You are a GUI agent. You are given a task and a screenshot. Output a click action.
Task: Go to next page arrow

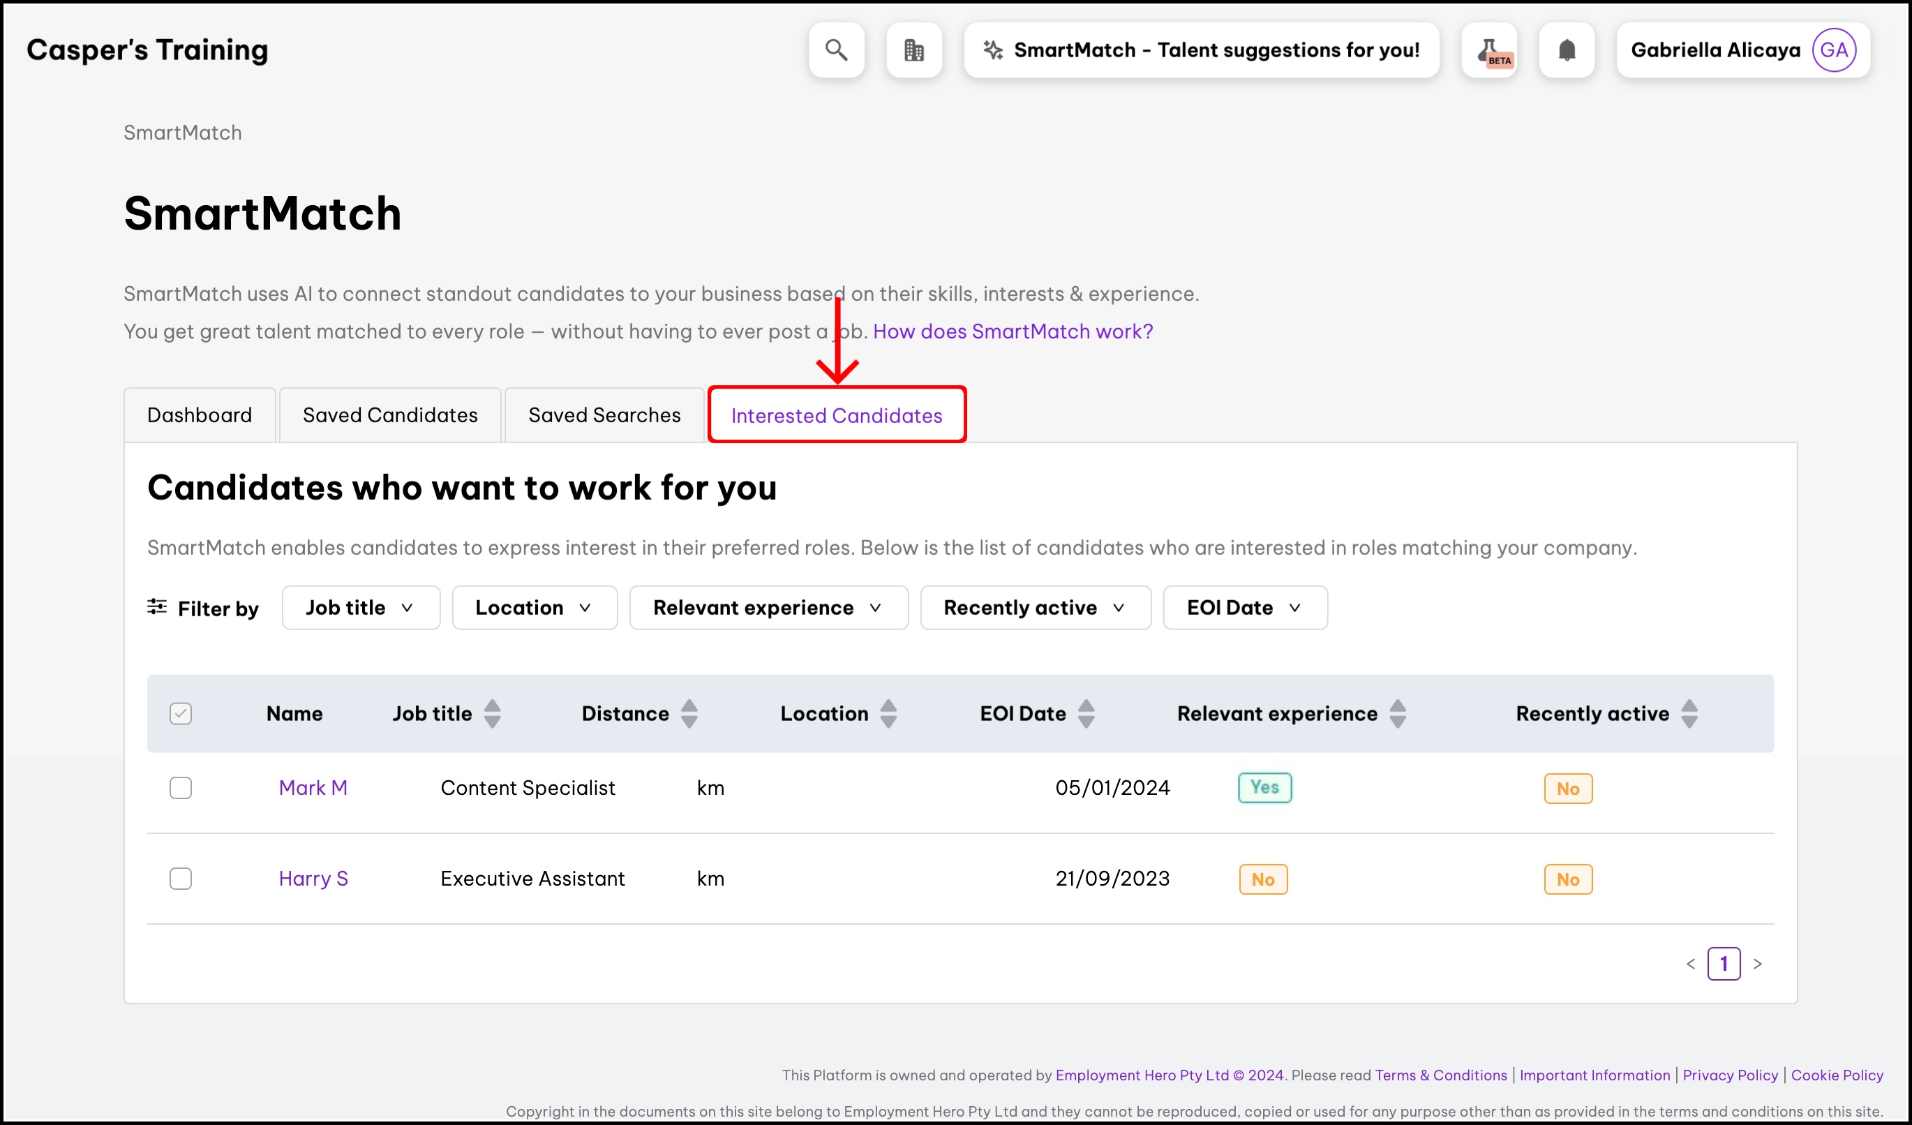[x=1757, y=963]
